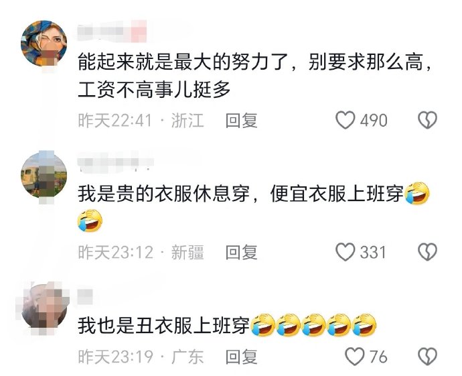
Task: Like the comment with 76 likes
Action: [x=354, y=357]
